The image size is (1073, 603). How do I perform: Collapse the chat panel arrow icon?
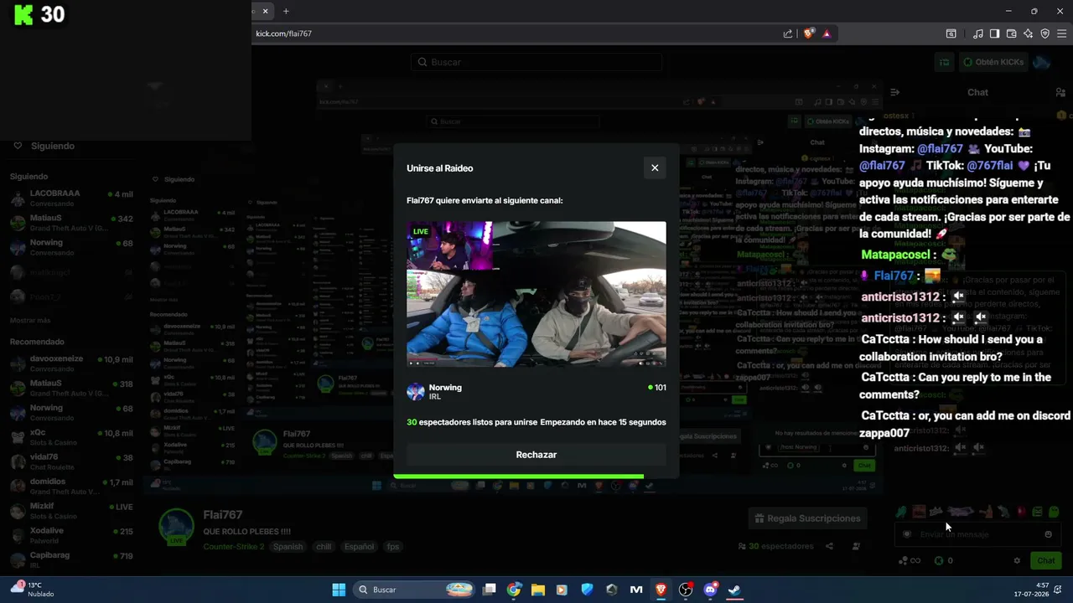click(895, 92)
